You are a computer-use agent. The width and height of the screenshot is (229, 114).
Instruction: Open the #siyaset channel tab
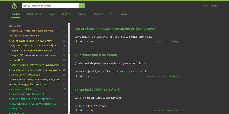tap(82, 14)
